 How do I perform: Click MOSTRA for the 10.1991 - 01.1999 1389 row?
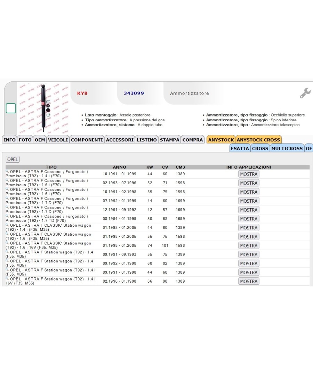249,174
